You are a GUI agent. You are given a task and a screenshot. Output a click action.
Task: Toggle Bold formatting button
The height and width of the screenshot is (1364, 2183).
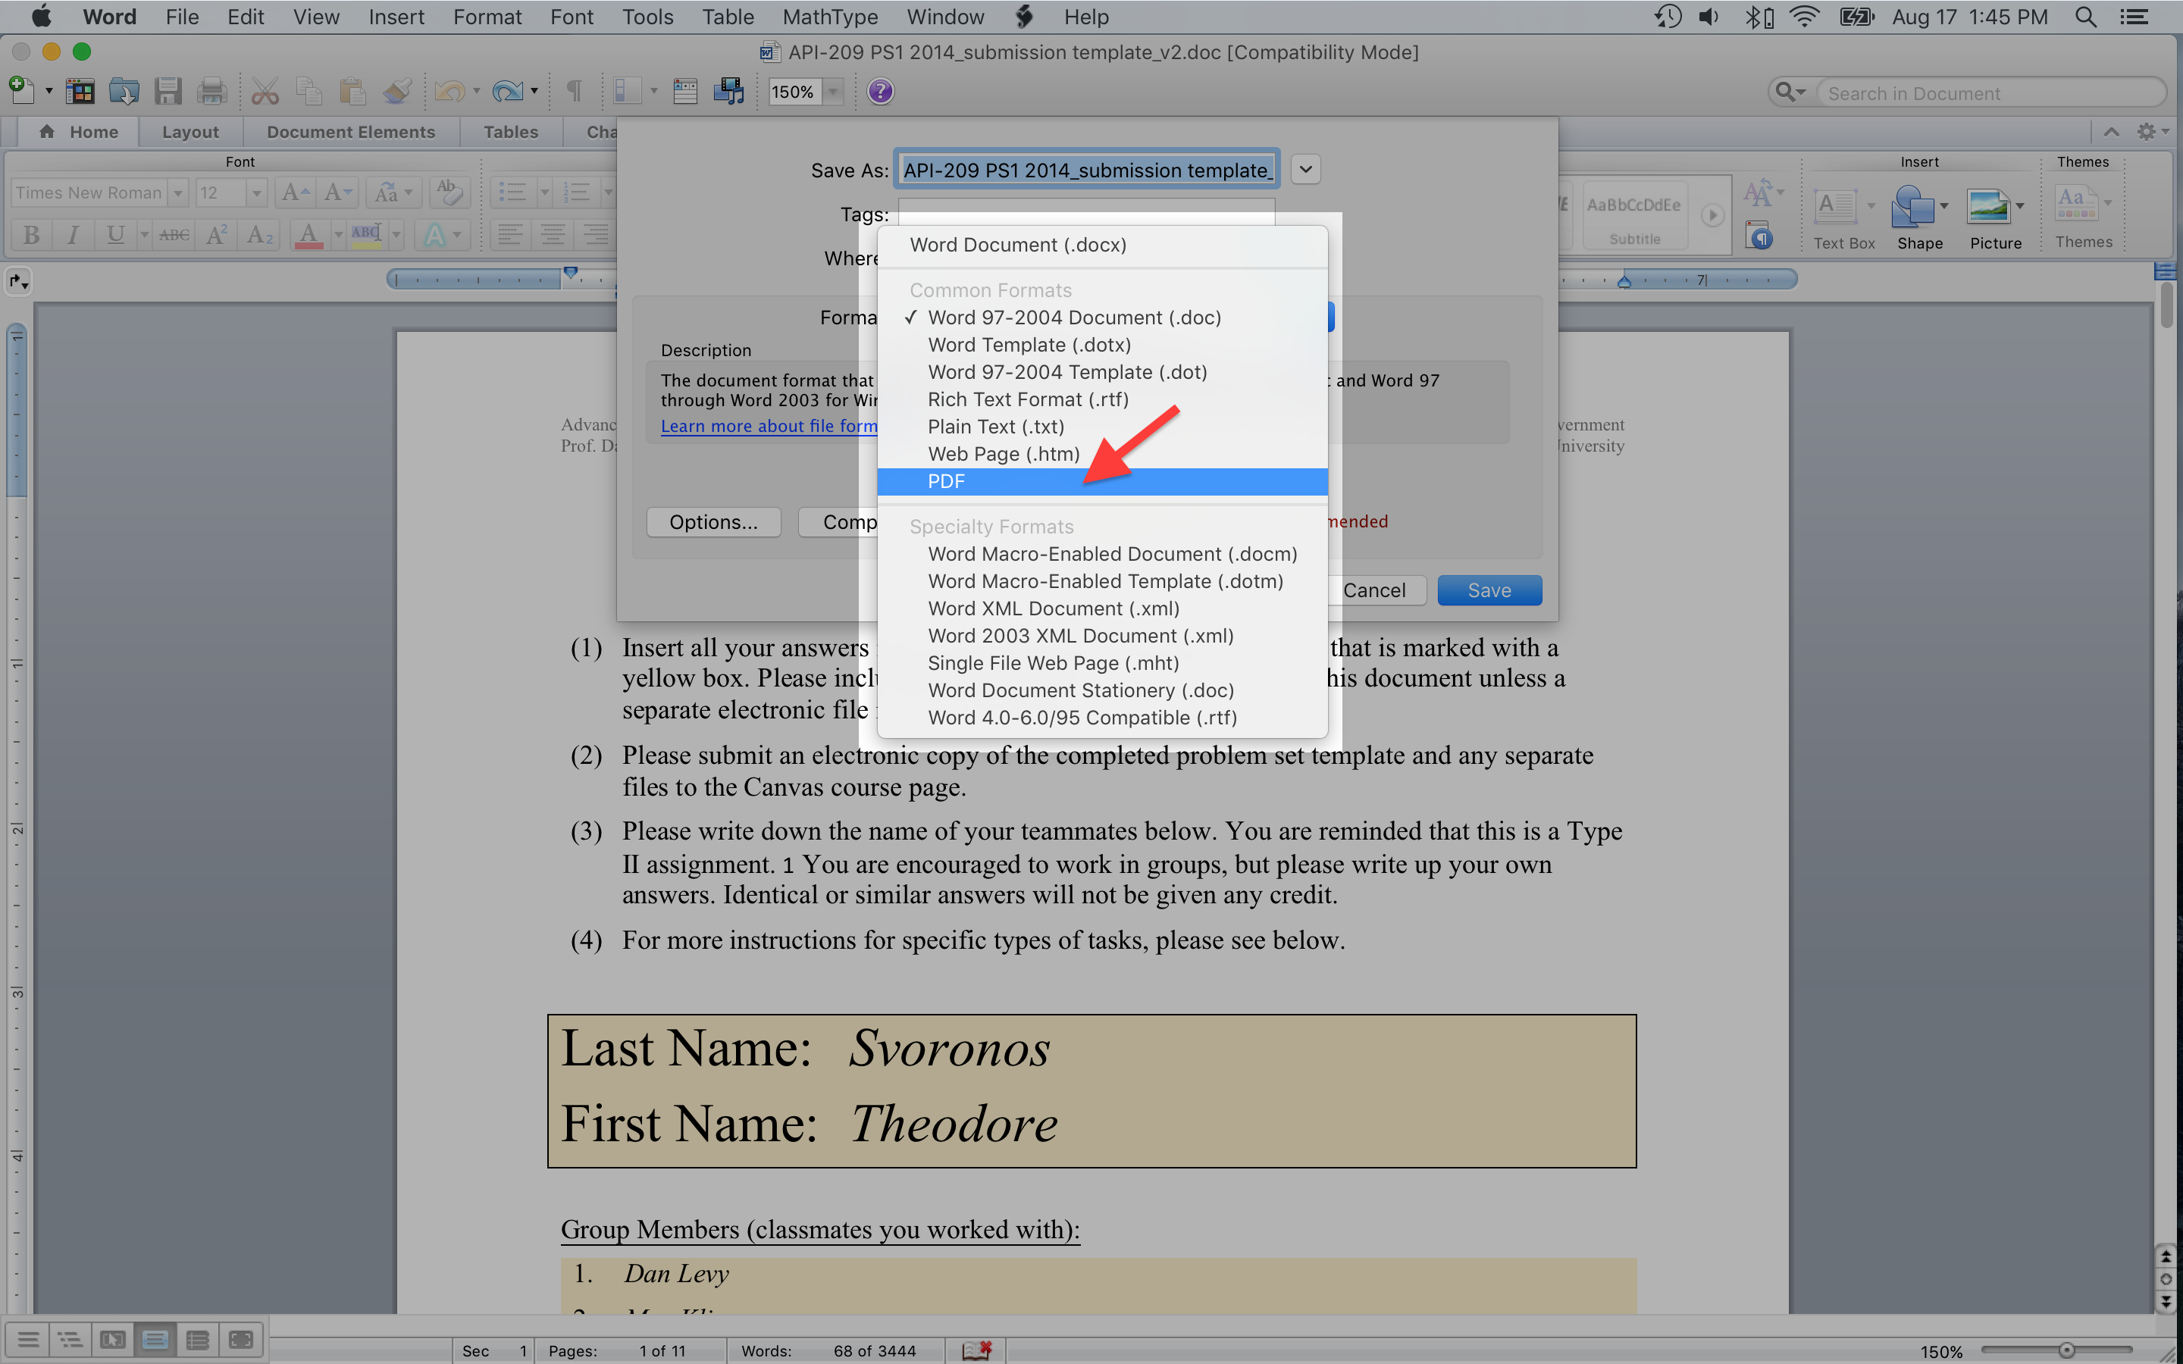(x=32, y=236)
